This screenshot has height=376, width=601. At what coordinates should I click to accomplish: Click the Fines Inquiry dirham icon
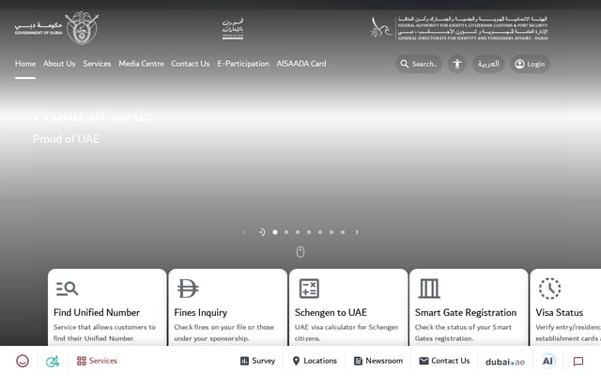(x=188, y=289)
